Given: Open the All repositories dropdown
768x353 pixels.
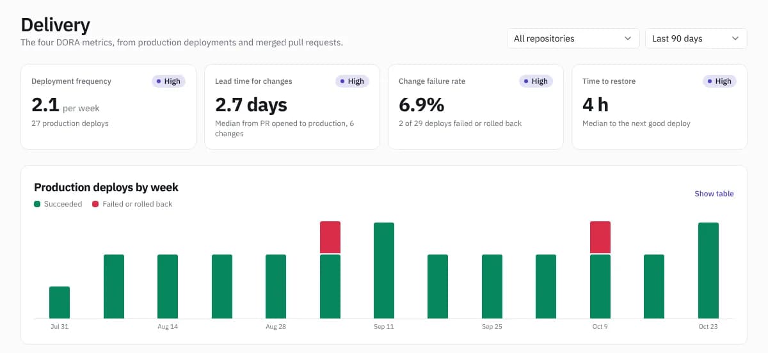Looking at the screenshot, I should (x=573, y=38).
